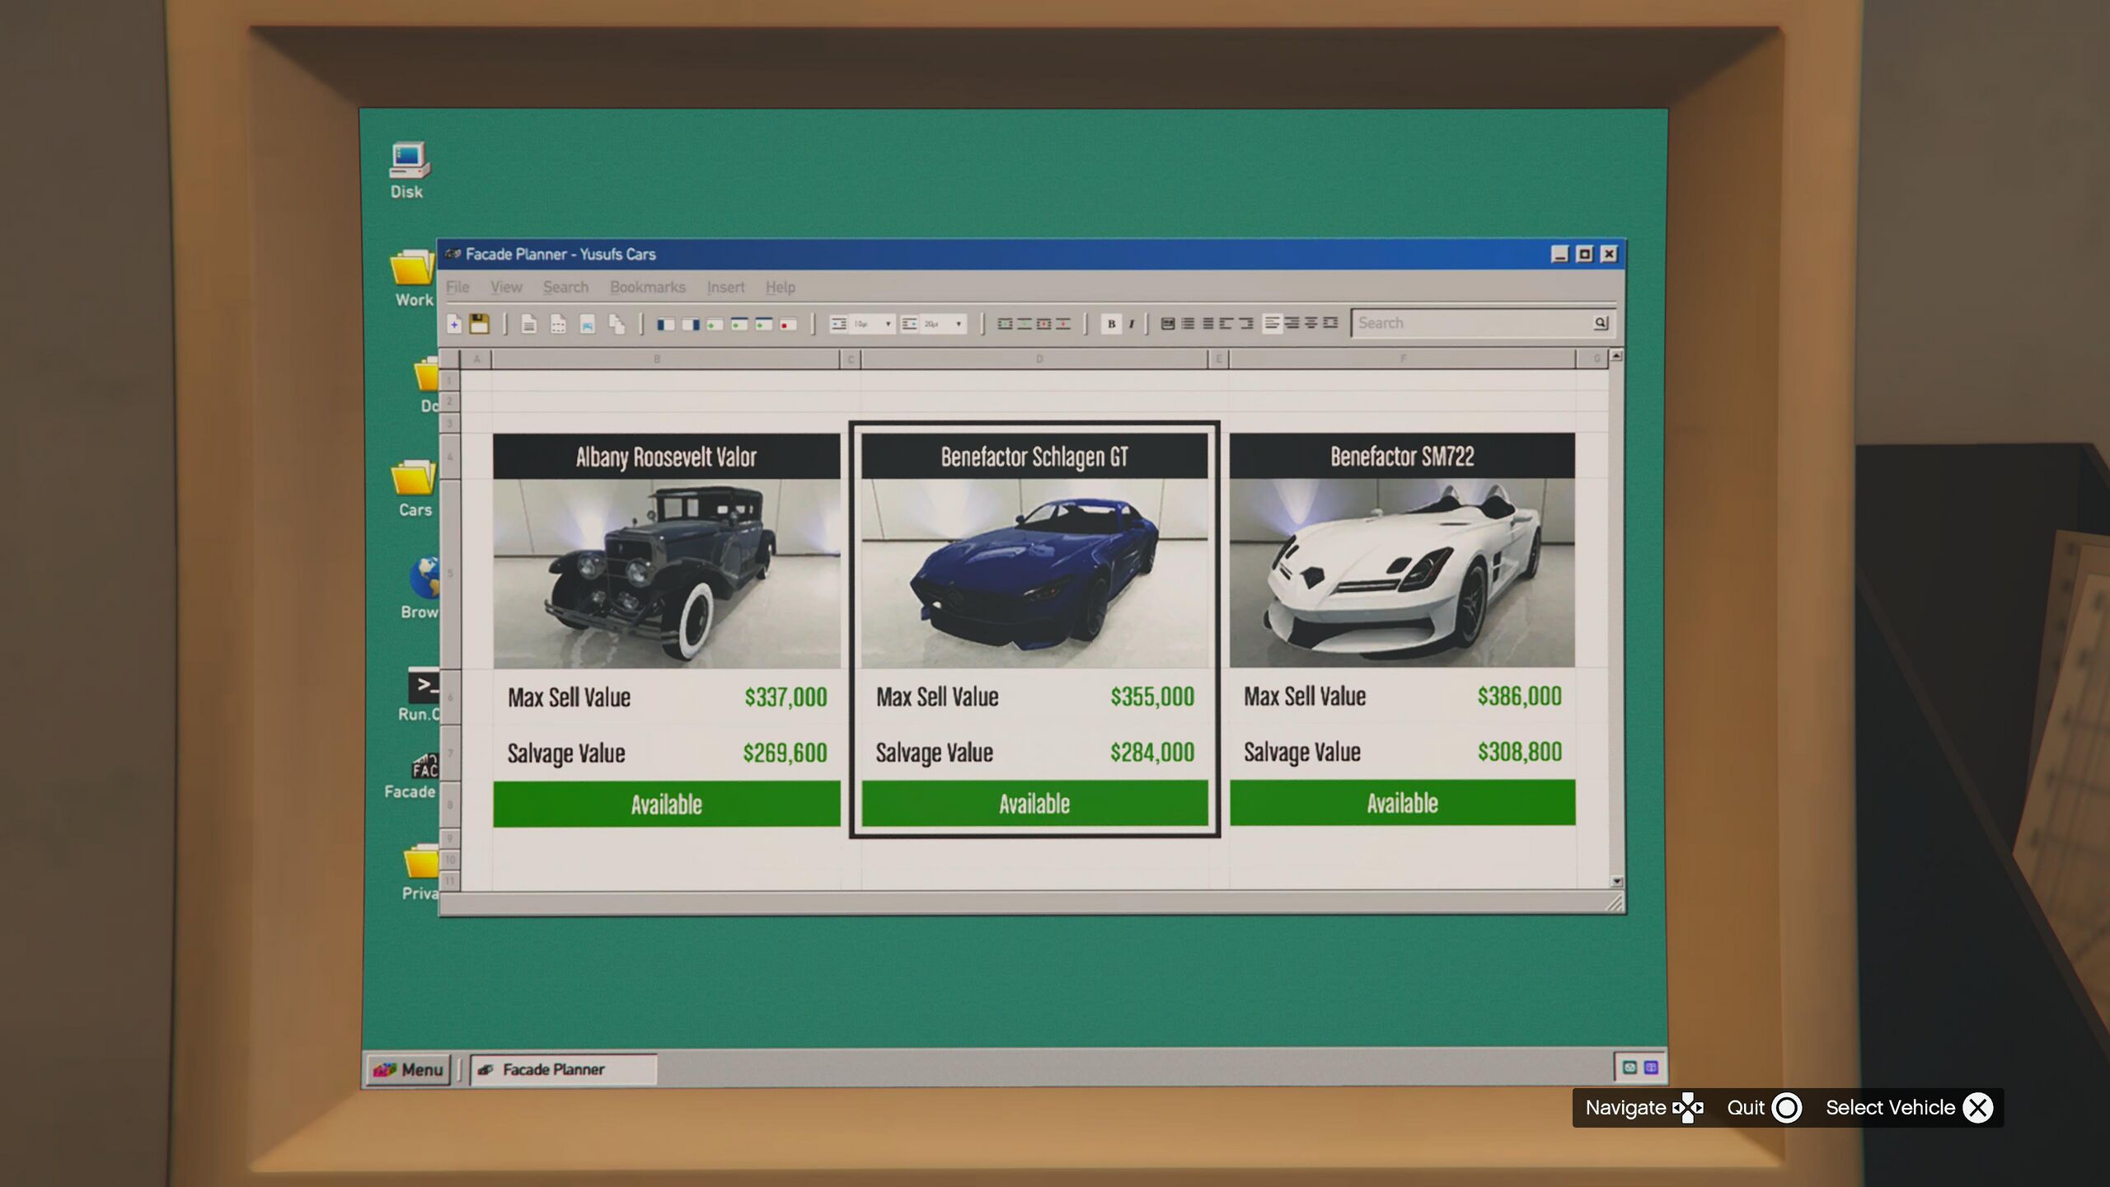Open the Bookmarks menu
The width and height of the screenshot is (2110, 1187).
click(x=647, y=287)
